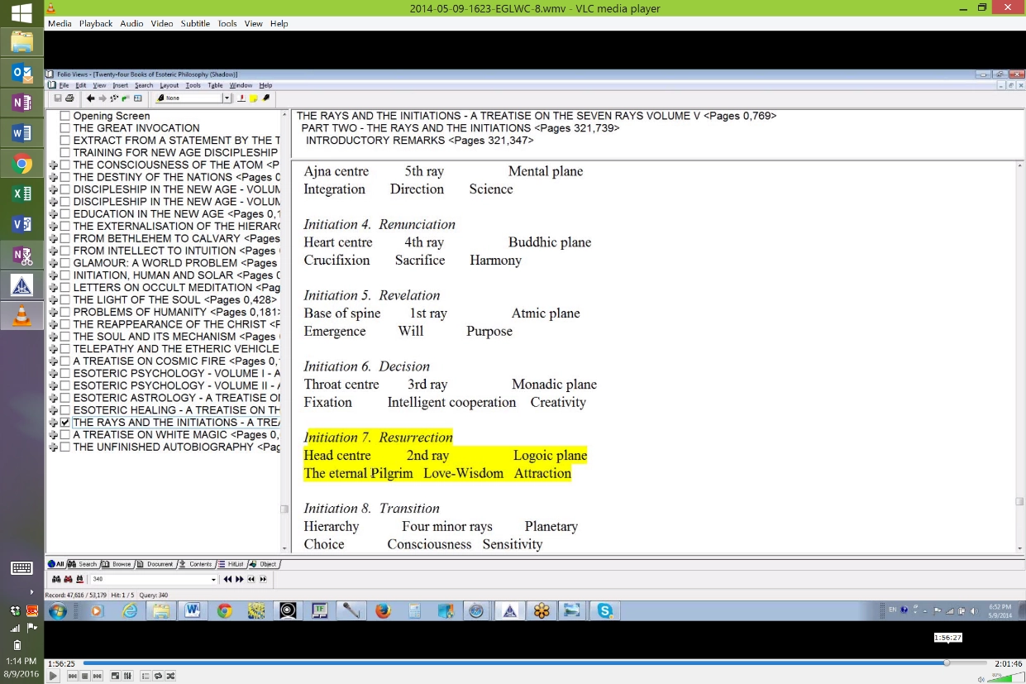Click Folio Views forward arrow
1026x684 pixels.
coord(103,98)
